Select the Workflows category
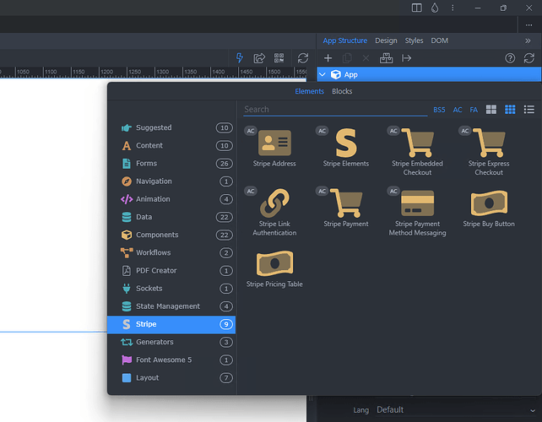 tap(171, 252)
